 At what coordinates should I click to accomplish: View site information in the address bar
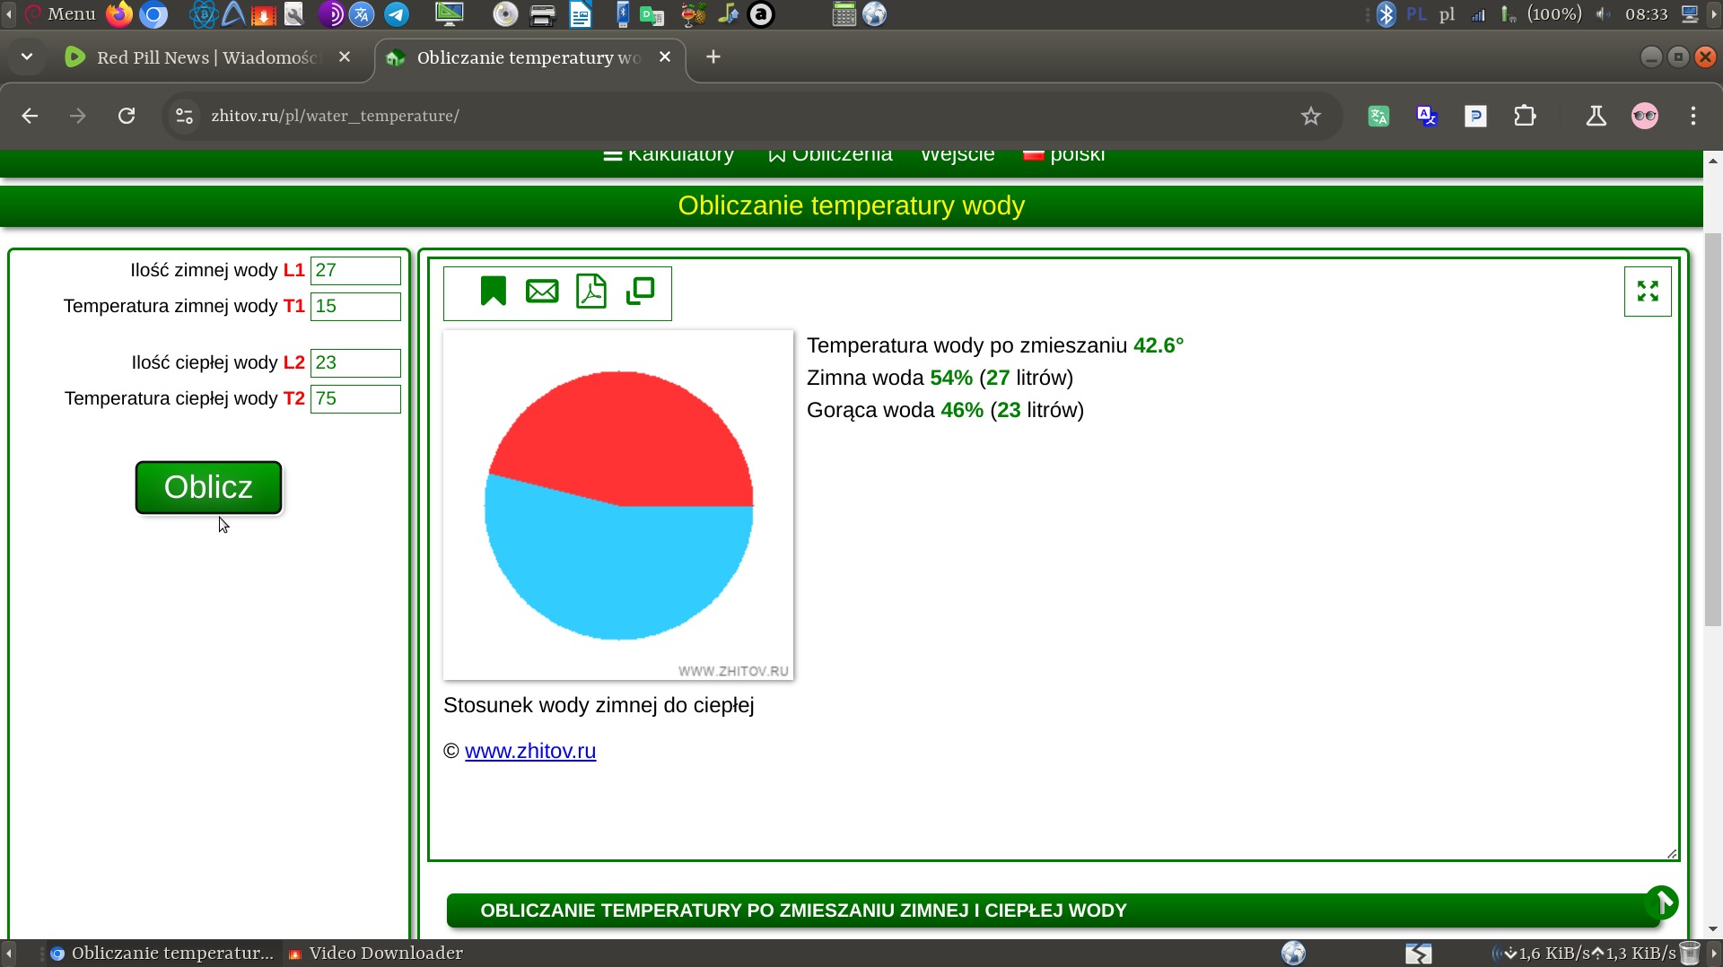(183, 116)
